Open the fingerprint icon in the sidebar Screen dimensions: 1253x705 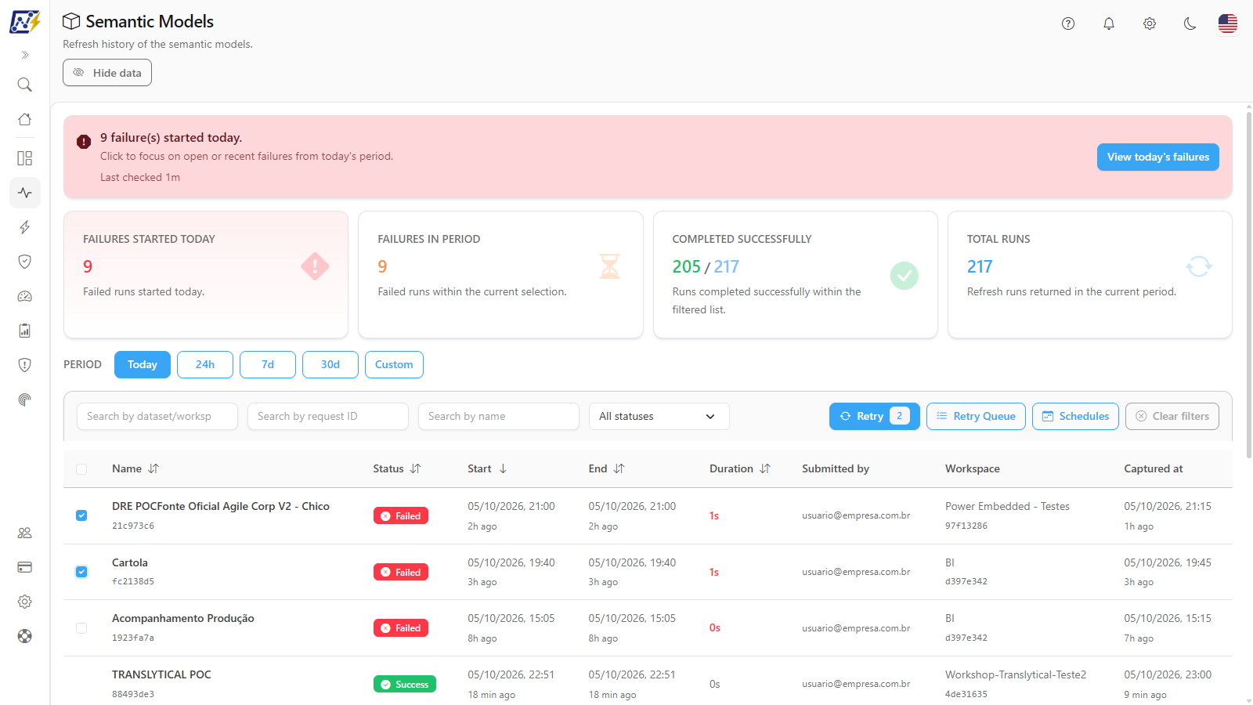(25, 399)
